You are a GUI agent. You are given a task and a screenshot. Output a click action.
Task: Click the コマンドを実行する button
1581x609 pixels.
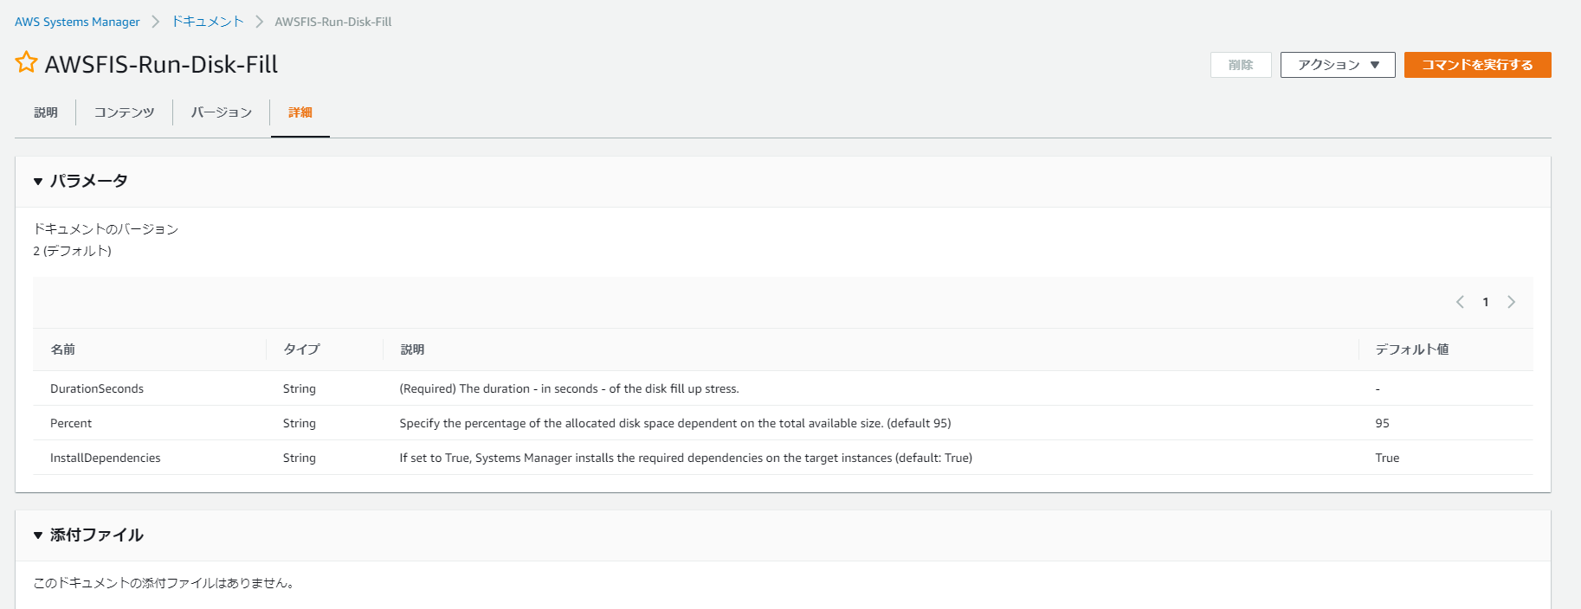pos(1477,65)
